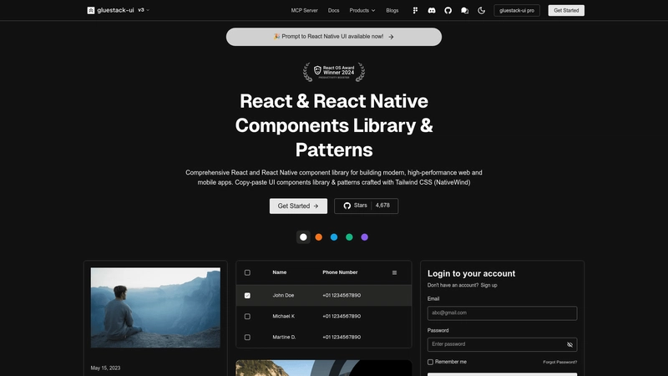Image resolution: width=668 pixels, height=376 pixels.
Task: Click the React OS Award badge
Action: tap(334, 72)
